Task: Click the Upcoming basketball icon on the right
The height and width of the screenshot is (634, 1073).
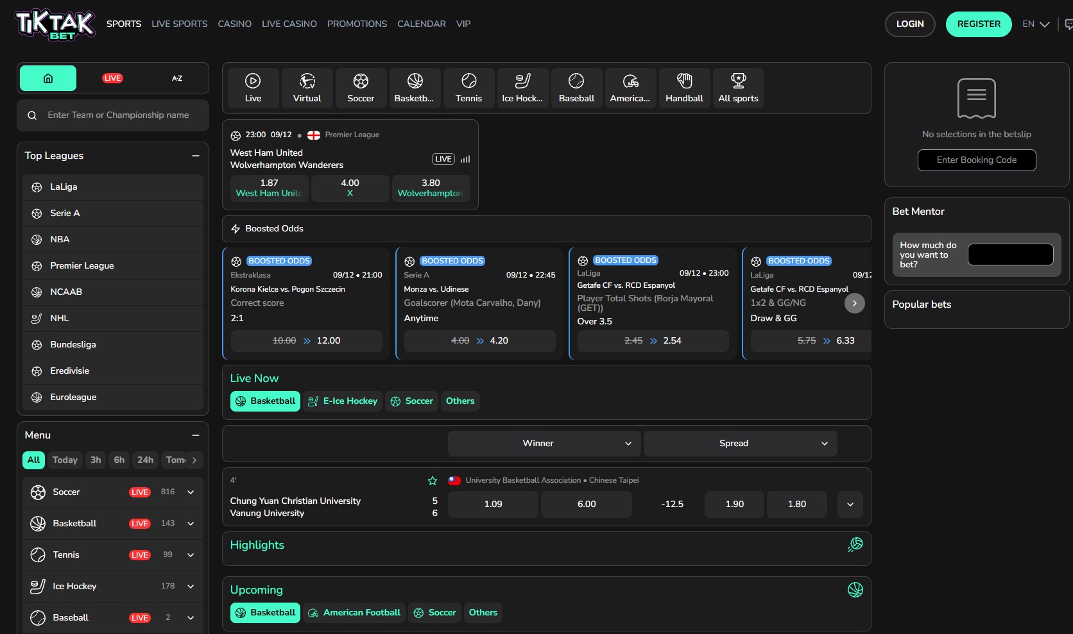Action: tap(855, 590)
